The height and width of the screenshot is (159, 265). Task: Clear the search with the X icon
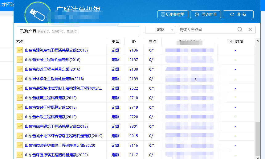point(250,29)
